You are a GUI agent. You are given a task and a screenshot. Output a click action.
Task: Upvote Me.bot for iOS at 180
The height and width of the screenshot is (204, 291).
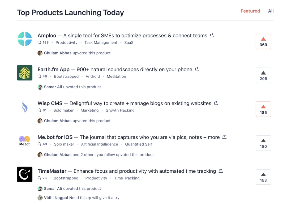[263, 143]
